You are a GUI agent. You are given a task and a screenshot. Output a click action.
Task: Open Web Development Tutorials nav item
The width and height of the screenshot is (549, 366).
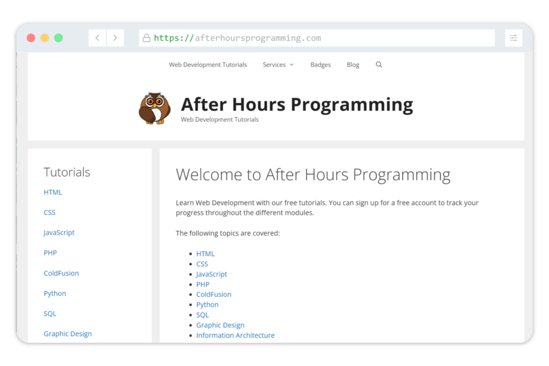(207, 65)
